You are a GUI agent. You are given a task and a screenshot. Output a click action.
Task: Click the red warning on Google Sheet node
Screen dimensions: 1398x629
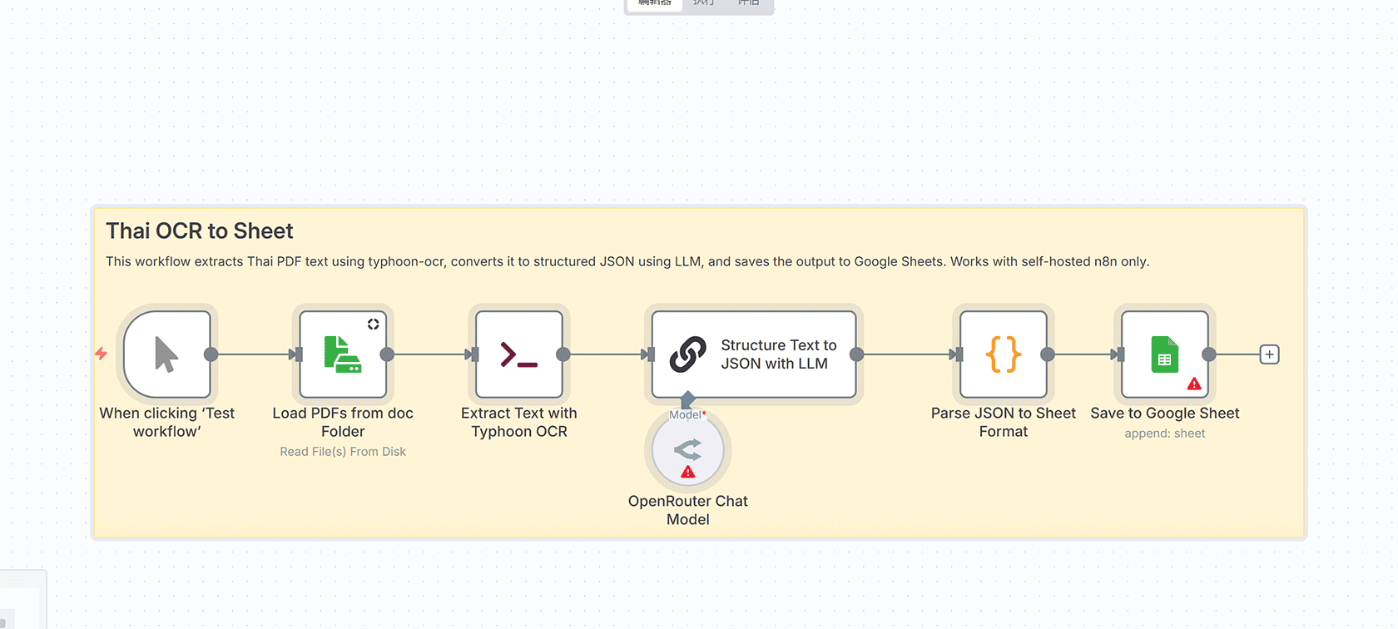coord(1194,384)
